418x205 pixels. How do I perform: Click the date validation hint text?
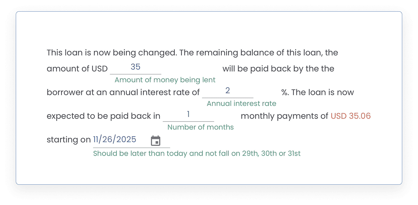click(197, 153)
